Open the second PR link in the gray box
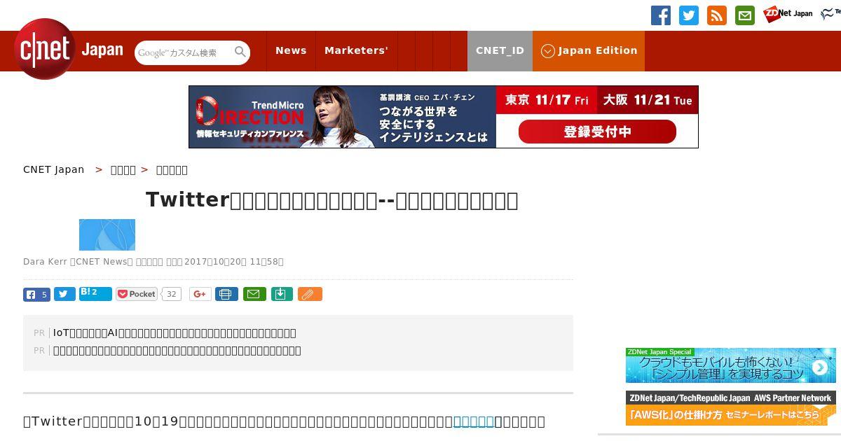Image resolution: width=841 pixels, height=441 pixels. tap(177, 350)
